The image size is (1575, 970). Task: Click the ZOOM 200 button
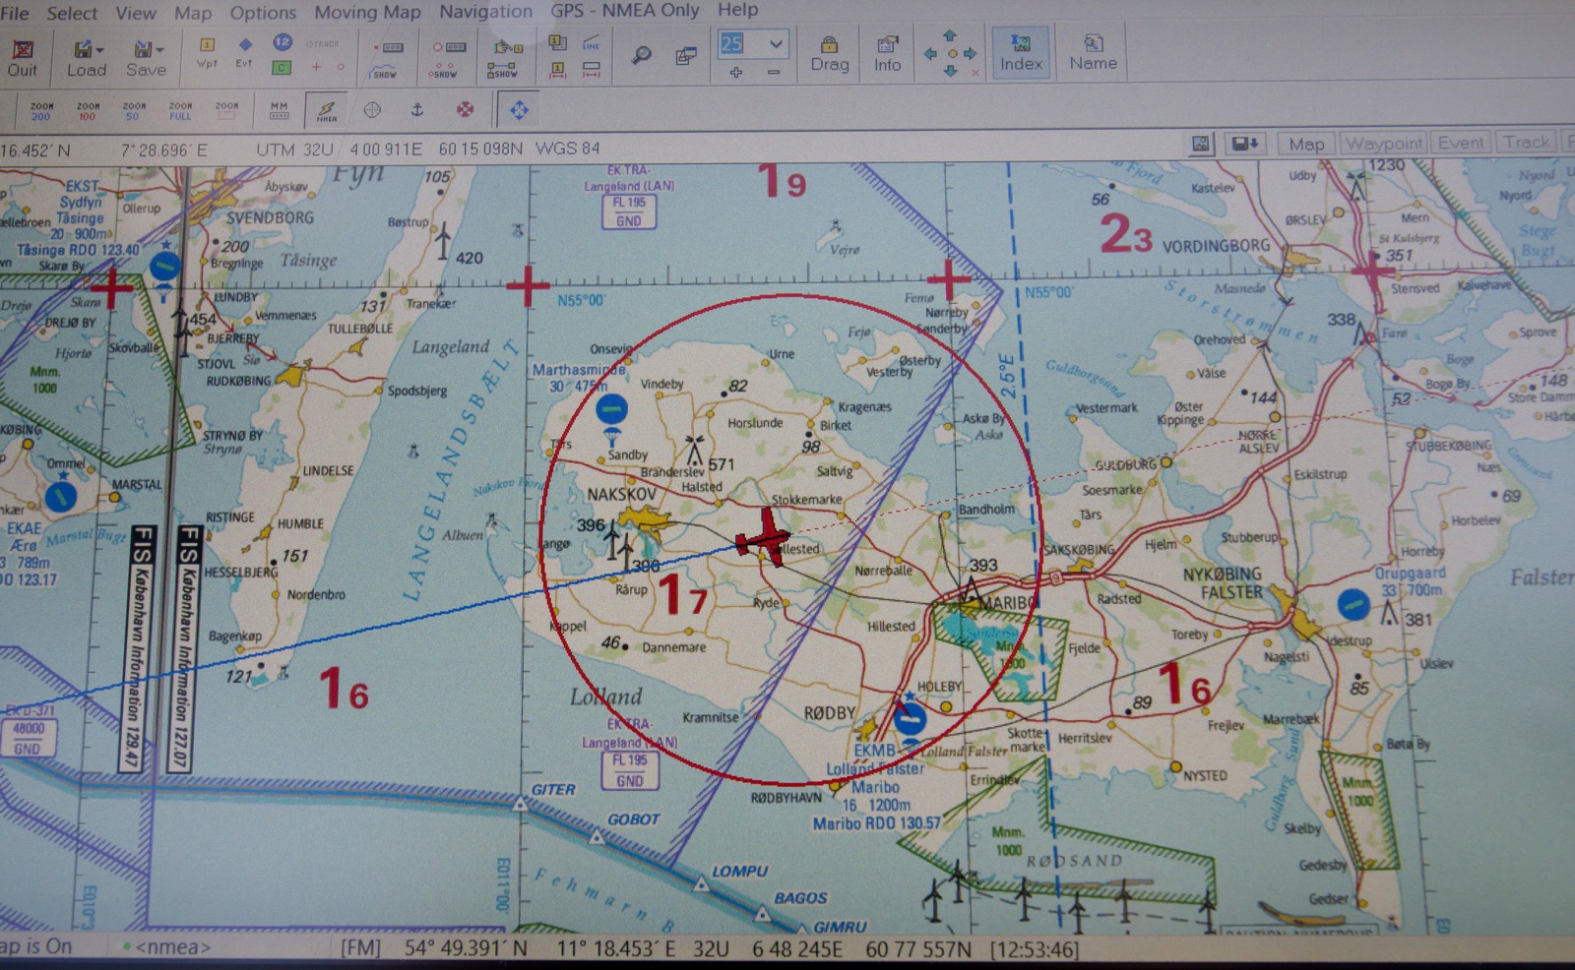(41, 111)
